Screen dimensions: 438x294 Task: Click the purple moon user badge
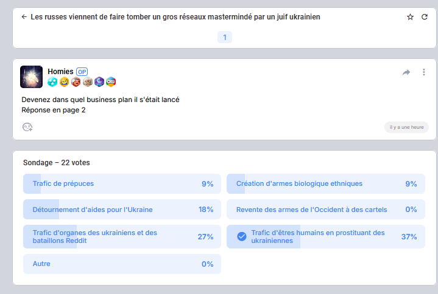point(99,82)
